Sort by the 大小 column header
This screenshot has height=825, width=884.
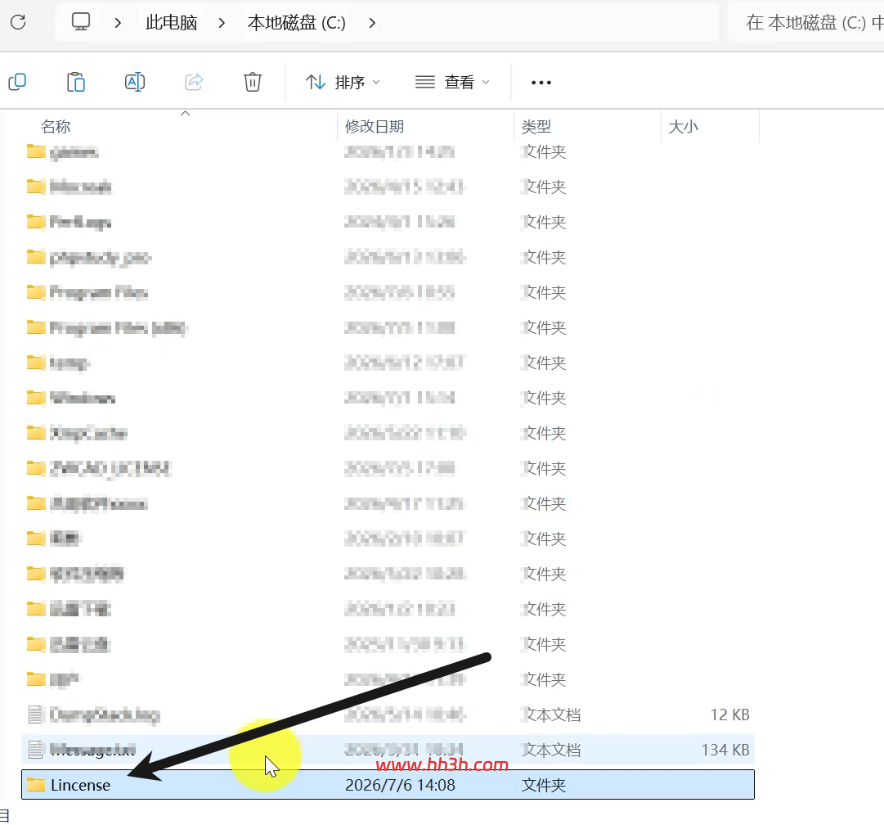click(684, 126)
